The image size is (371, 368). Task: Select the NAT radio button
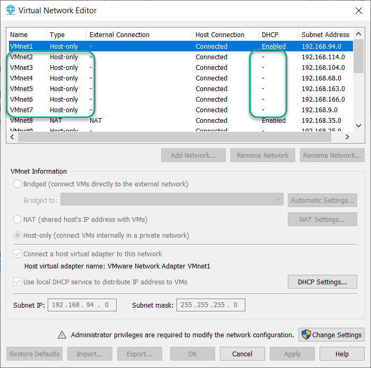(x=17, y=219)
